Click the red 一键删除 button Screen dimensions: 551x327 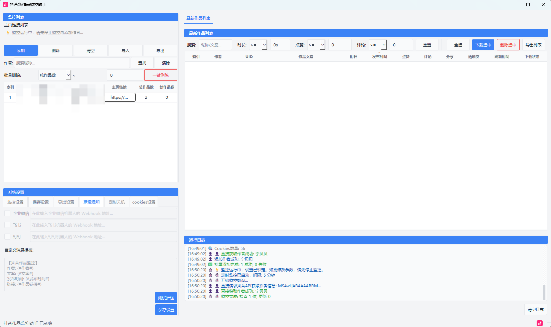click(161, 75)
